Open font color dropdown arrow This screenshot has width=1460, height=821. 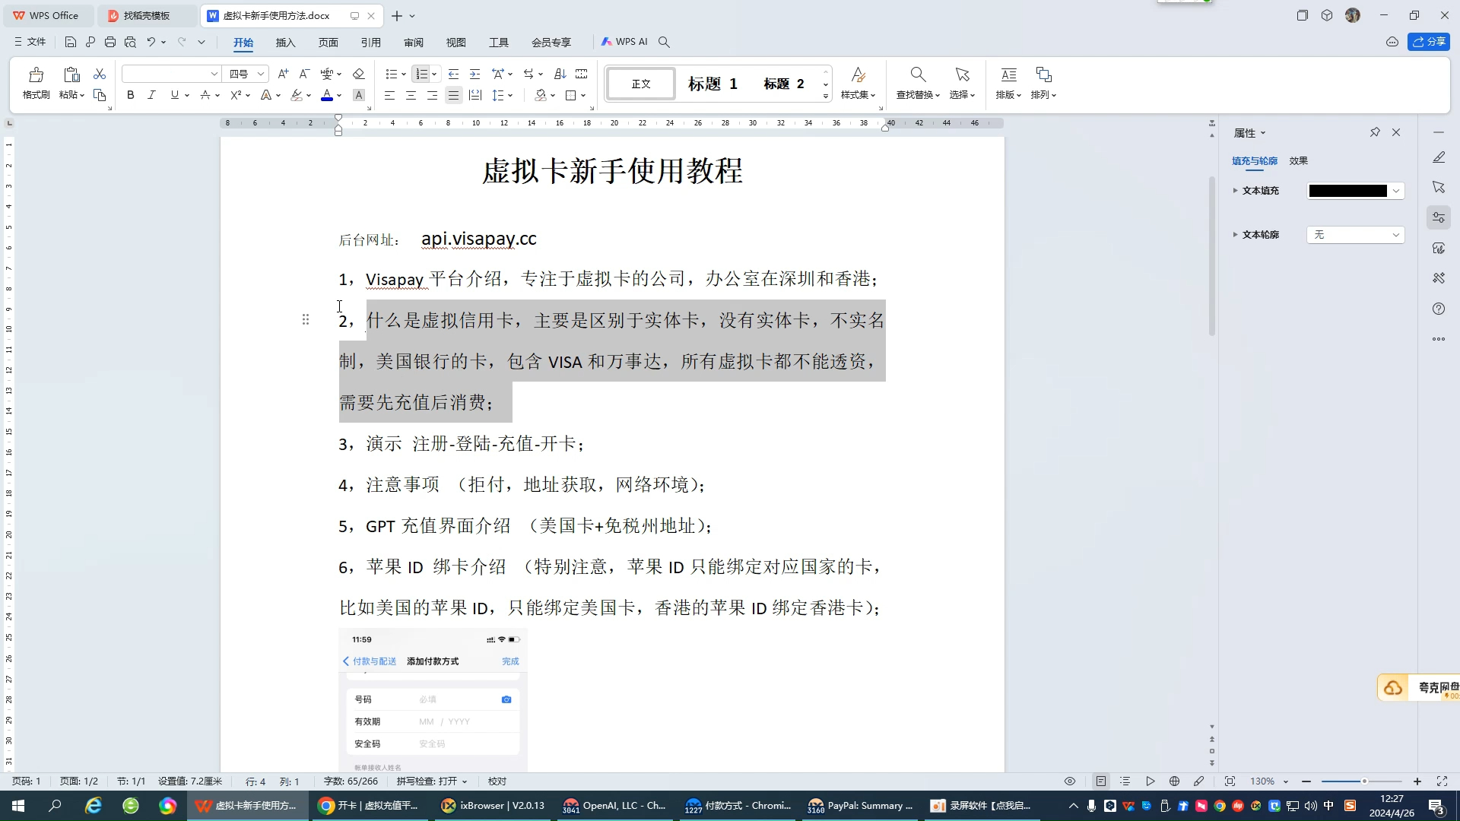pos(339,95)
